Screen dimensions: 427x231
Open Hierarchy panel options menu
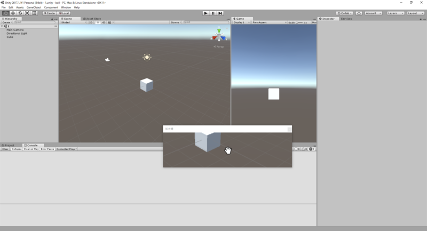pos(56,19)
